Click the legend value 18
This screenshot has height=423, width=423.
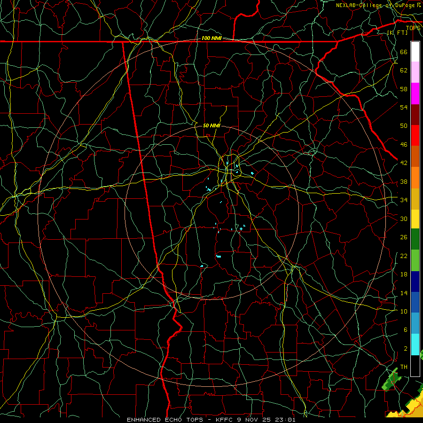tap(404, 274)
